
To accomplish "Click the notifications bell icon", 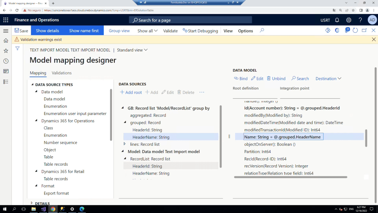I will (337, 20).
